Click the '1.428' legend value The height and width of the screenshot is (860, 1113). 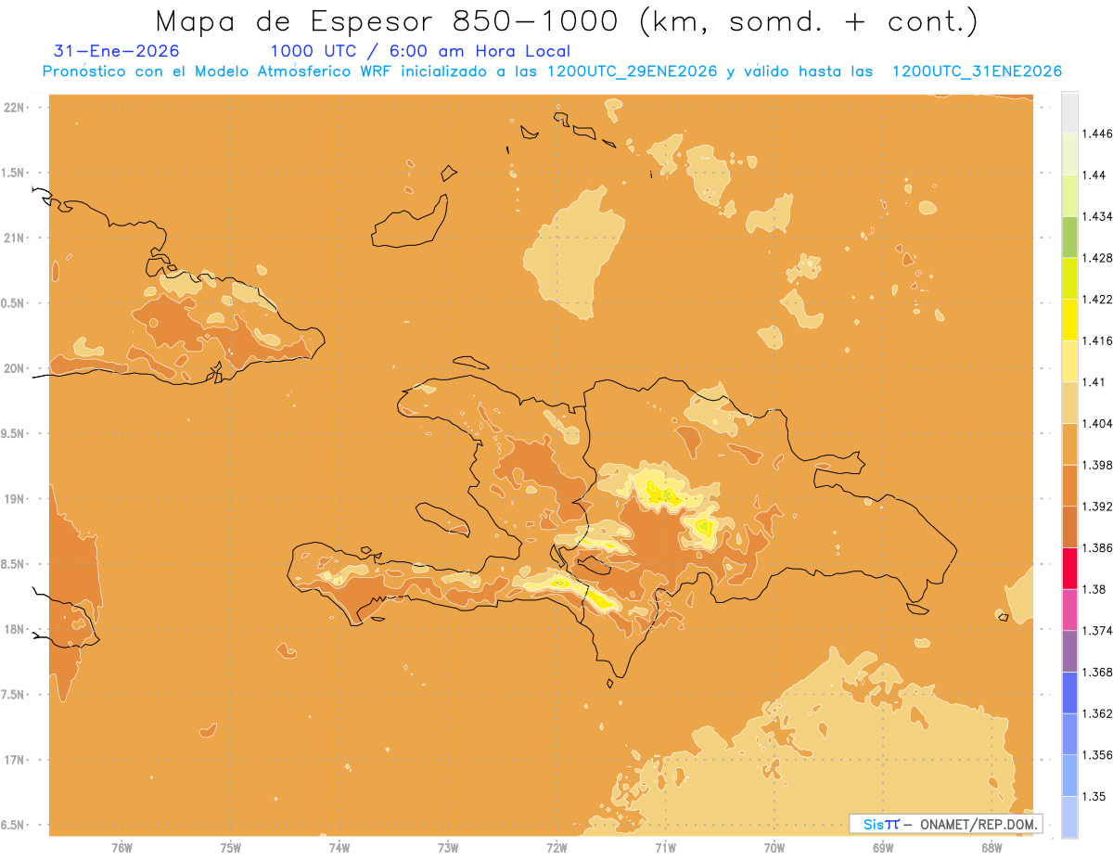pyautogui.click(x=1096, y=258)
